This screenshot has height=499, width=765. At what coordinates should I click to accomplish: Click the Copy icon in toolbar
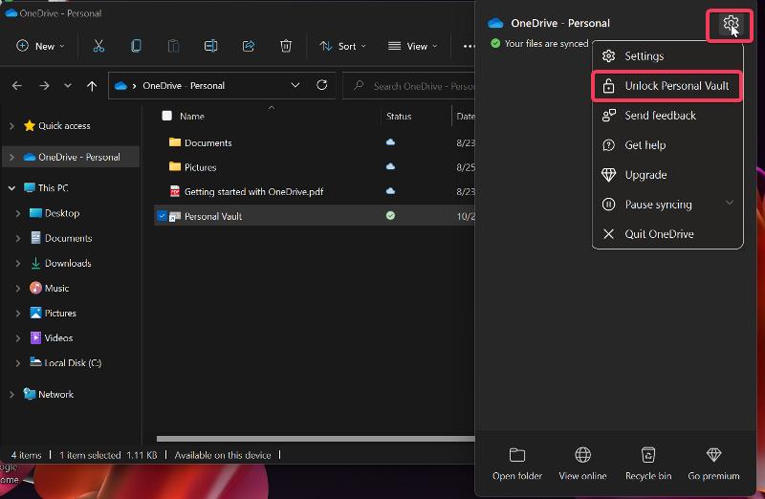(136, 46)
